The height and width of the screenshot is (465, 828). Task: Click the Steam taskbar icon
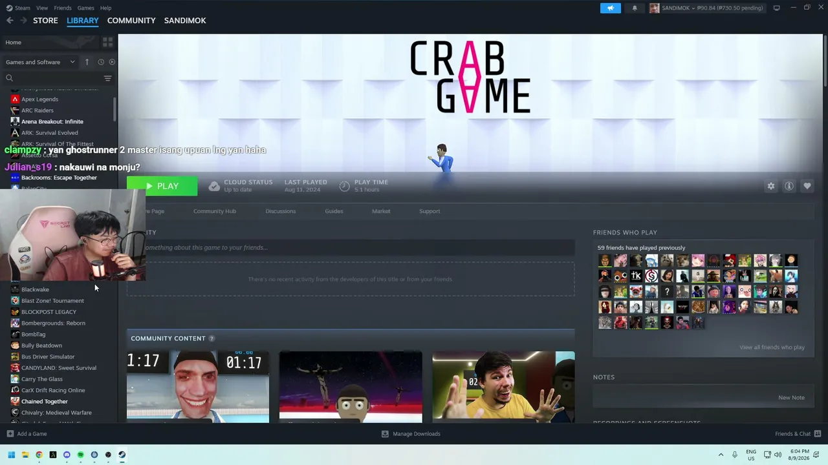(122, 455)
